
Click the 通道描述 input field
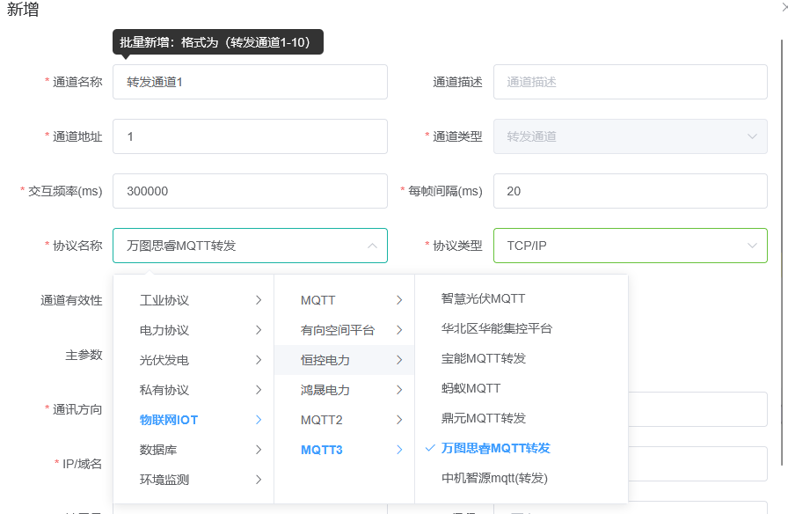pos(630,82)
